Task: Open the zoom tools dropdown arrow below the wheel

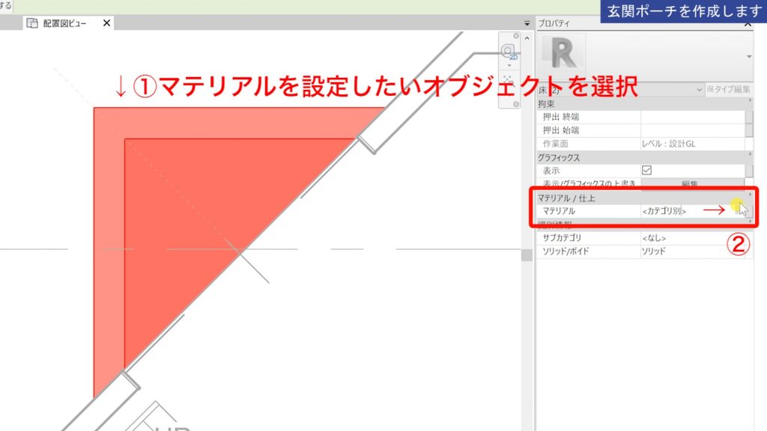Action: click(509, 65)
